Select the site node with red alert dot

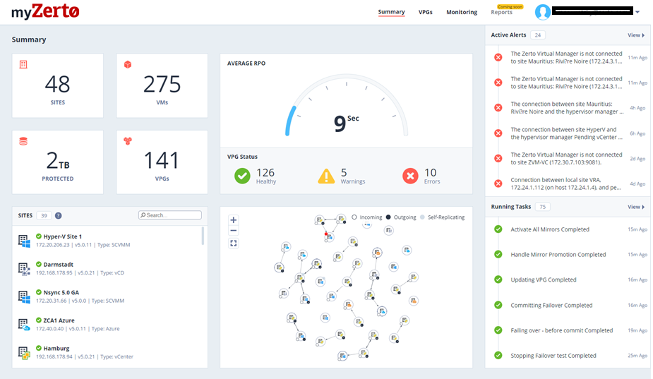click(328, 236)
